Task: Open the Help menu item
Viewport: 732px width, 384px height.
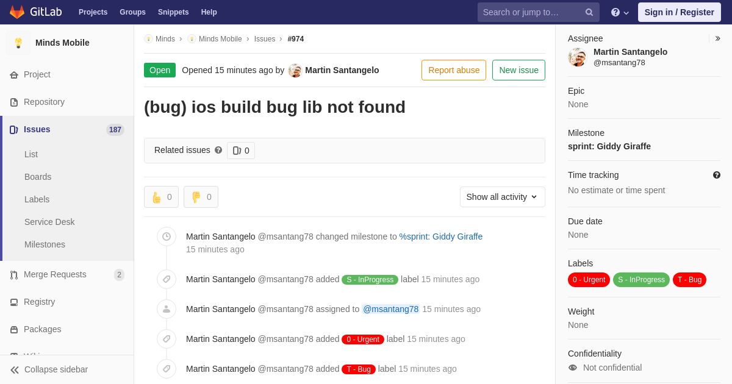Action: [209, 12]
